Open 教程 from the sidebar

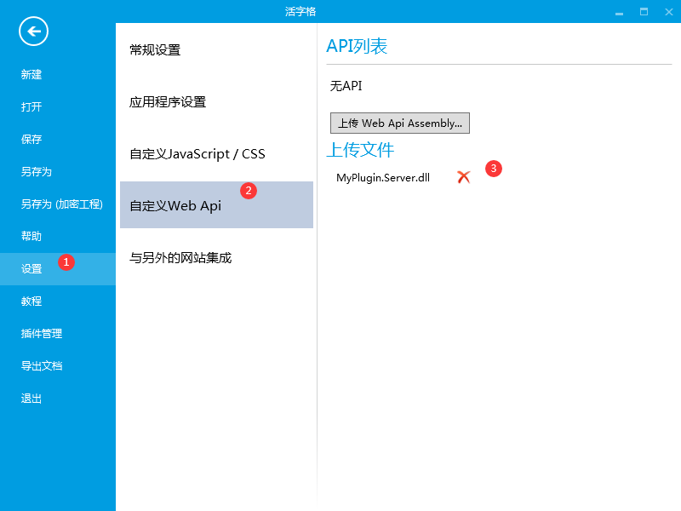[31, 301]
